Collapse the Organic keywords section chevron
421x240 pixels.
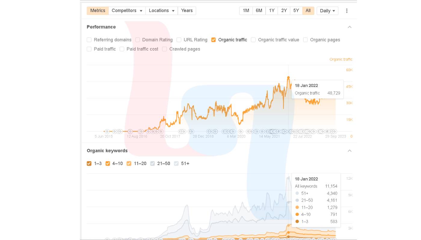click(x=349, y=151)
